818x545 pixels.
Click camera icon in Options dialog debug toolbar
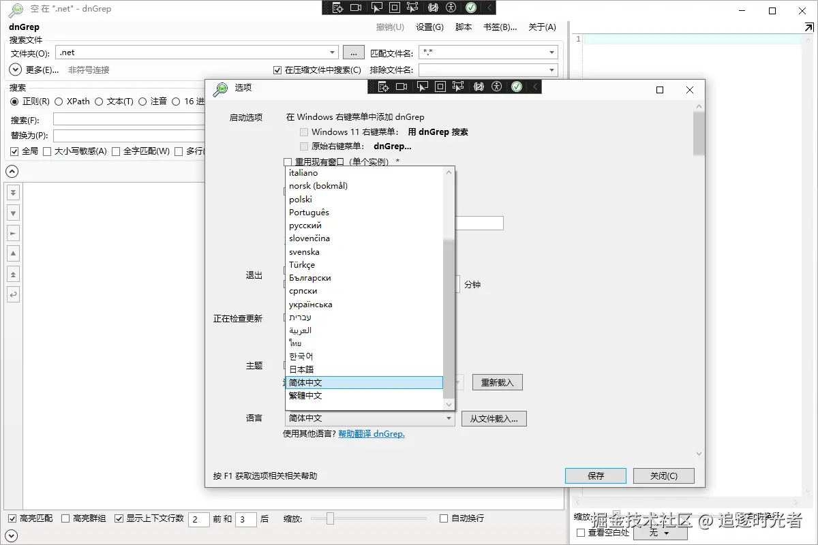(x=402, y=87)
